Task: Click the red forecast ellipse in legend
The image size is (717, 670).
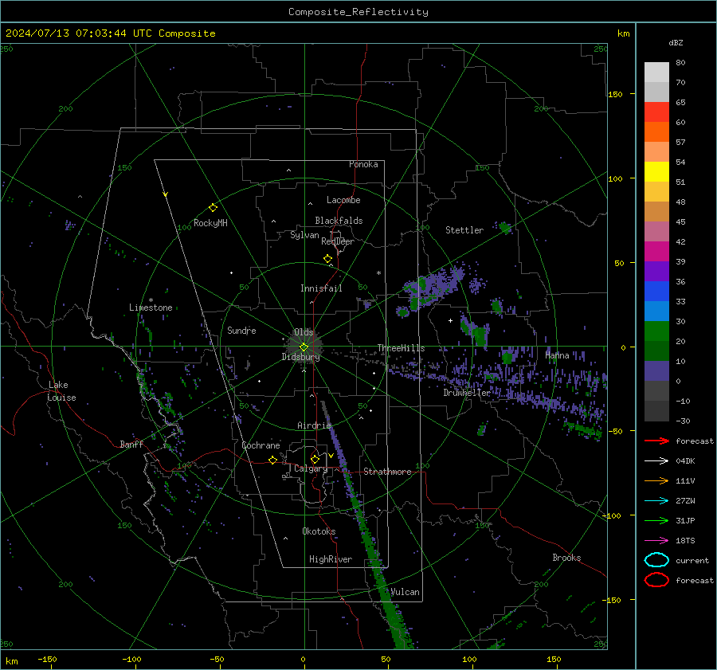Action: [656, 580]
